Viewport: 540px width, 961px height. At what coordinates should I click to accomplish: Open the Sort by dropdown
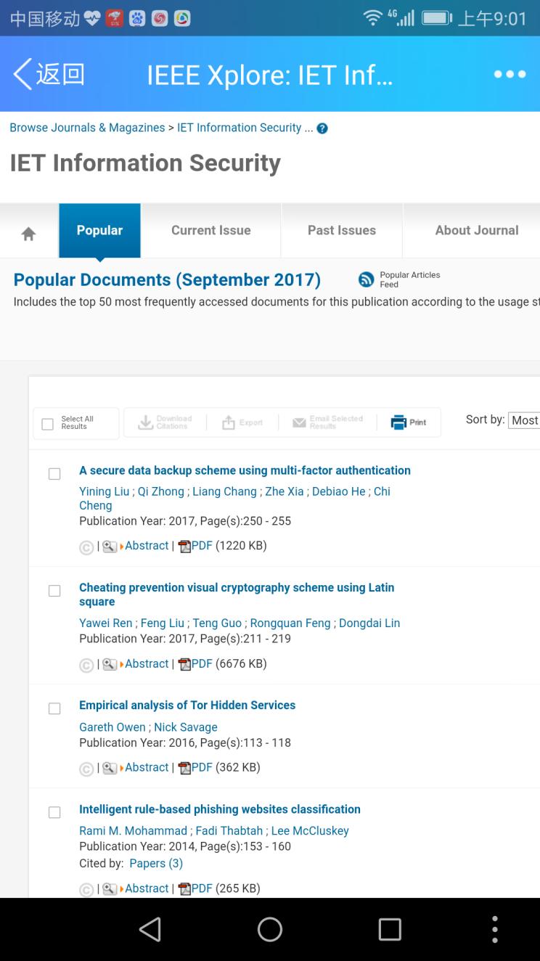tap(524, 420)
